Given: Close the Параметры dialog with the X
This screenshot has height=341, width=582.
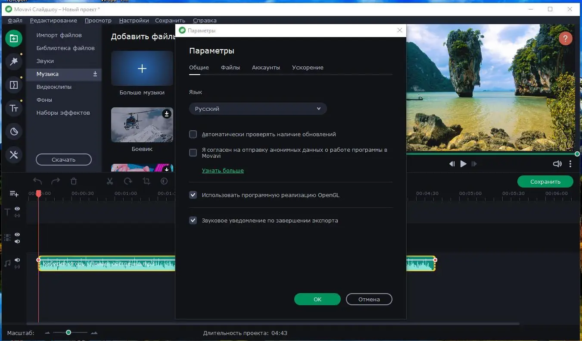Looking at the screenshot, I should coord(399,30).
